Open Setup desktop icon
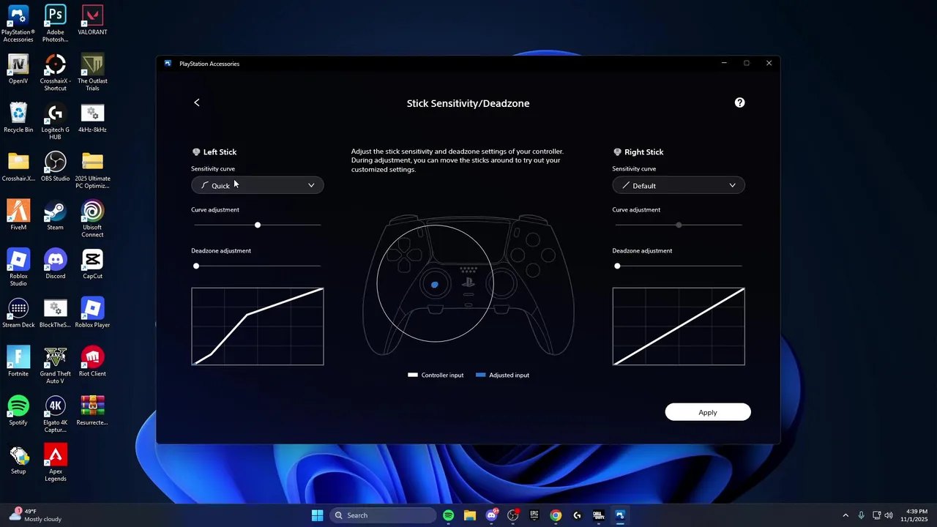 pyautogui.click(x=18, y=460)
